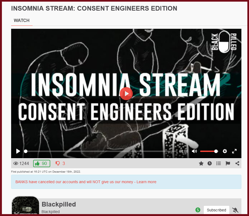Click the green dollar tip icon
Viewport: 249px width, 216px height.
tap(198, 210)
